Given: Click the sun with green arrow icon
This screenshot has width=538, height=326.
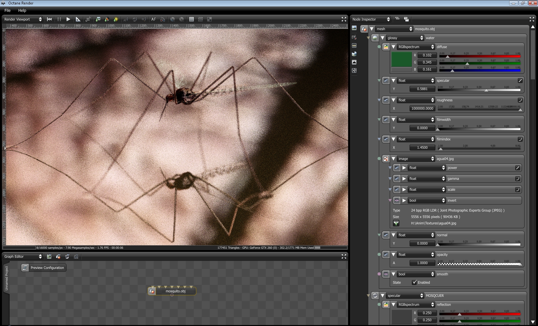Looking at the screenshot, I should [x=116, y=19].
